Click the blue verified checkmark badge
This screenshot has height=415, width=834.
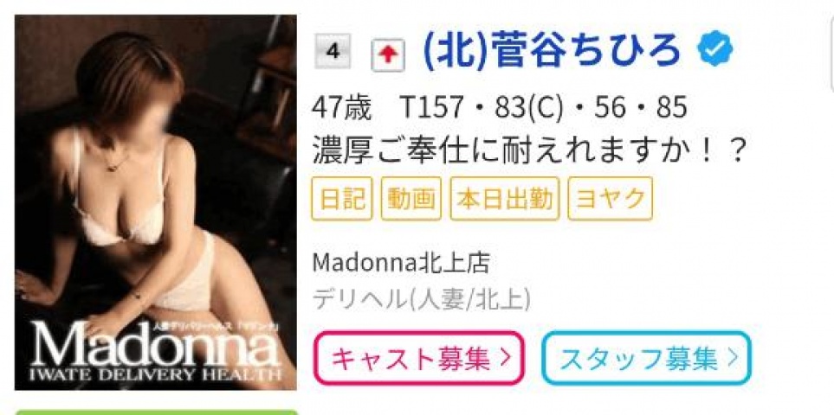coord(715,48)
